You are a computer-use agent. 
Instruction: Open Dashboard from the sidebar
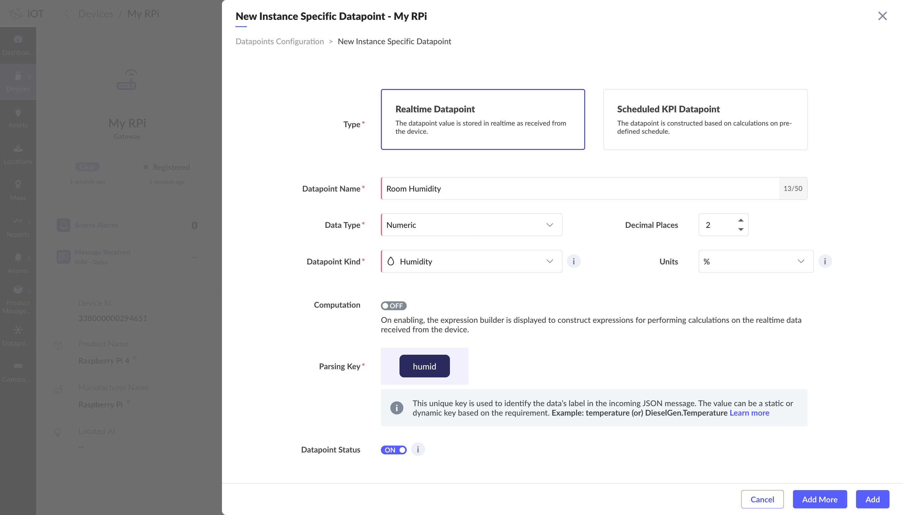(x=18, y=45)
